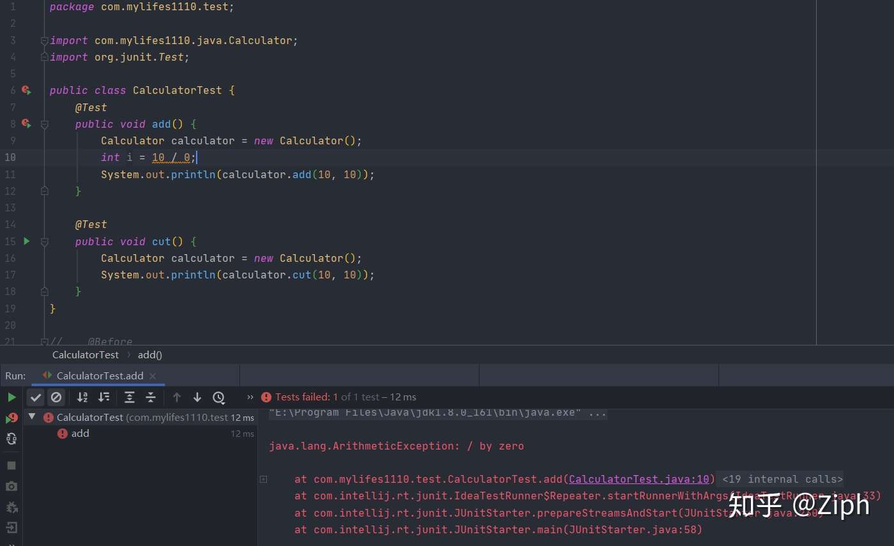This screenshot has height=546, width=894.
Task: Open CalculatorTest.java:10 stack trace link
Action: tap(639, 479)
